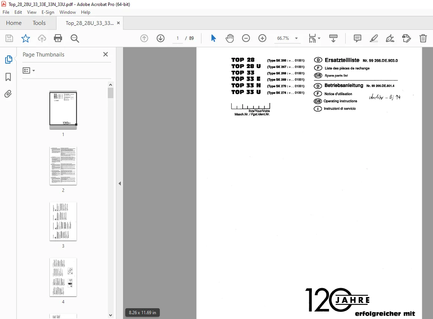The image size is (433, 319).
Task: Open the Bookmarks panel
Action: click(x=8, y=77)
